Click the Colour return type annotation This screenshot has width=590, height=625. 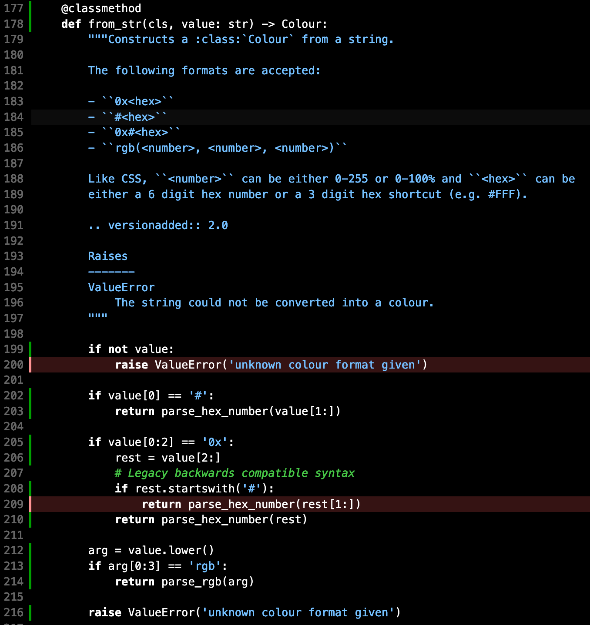pyautogui.click(x=301, y=24)
